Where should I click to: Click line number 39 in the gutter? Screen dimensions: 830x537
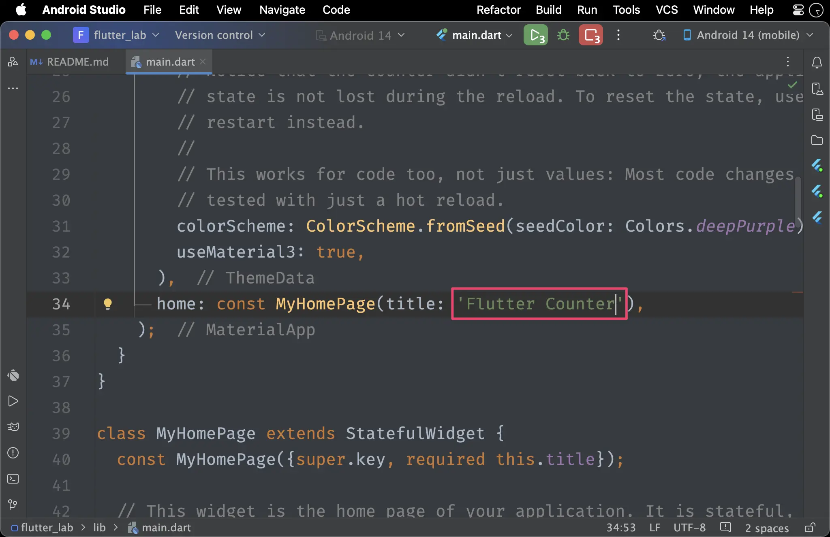click(61, 433)
